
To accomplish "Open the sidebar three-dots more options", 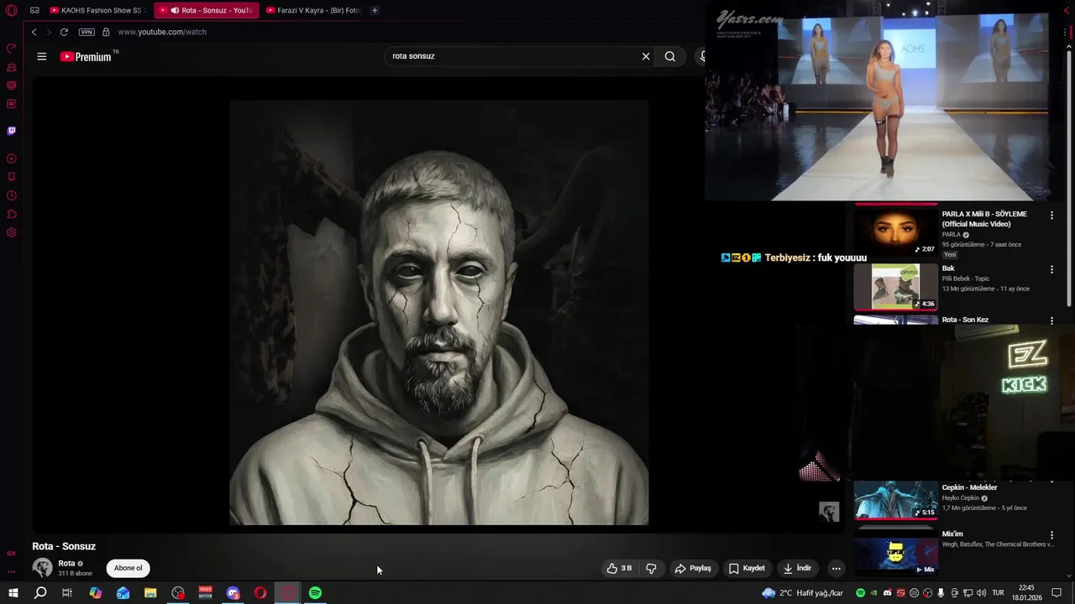I will (12, 572).
